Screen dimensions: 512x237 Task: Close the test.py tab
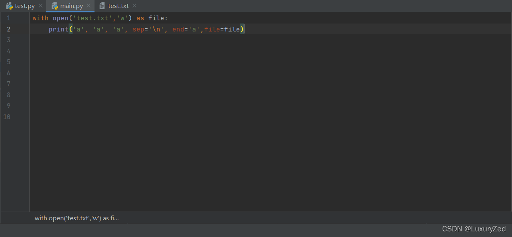tap(41, 6)
